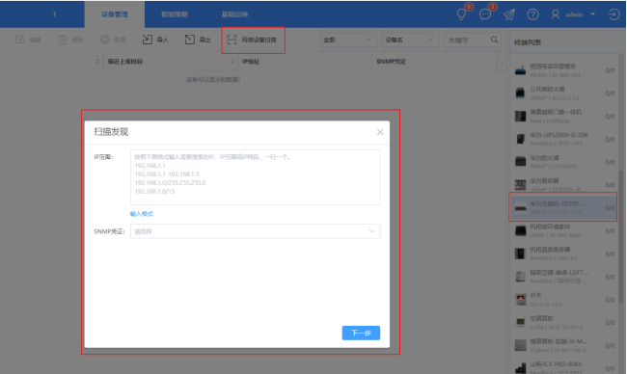Click the paper plane send icon
This screenshot has height=374, width=627.
509,14
